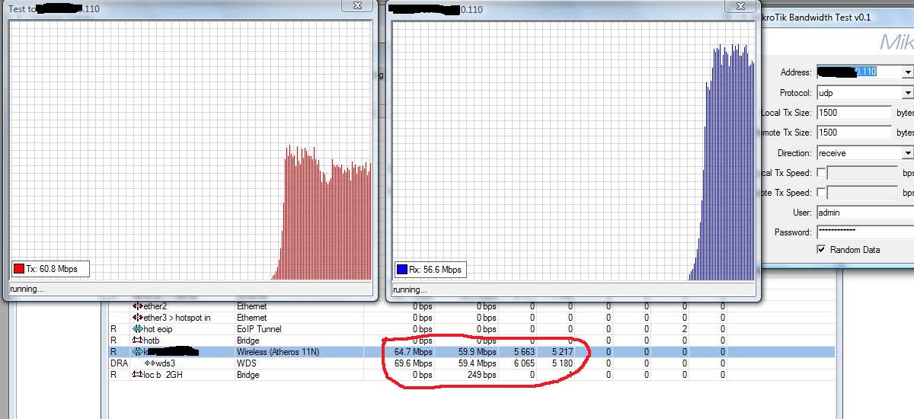Click the blue Rx bandwidth graph

coord(574,151)
